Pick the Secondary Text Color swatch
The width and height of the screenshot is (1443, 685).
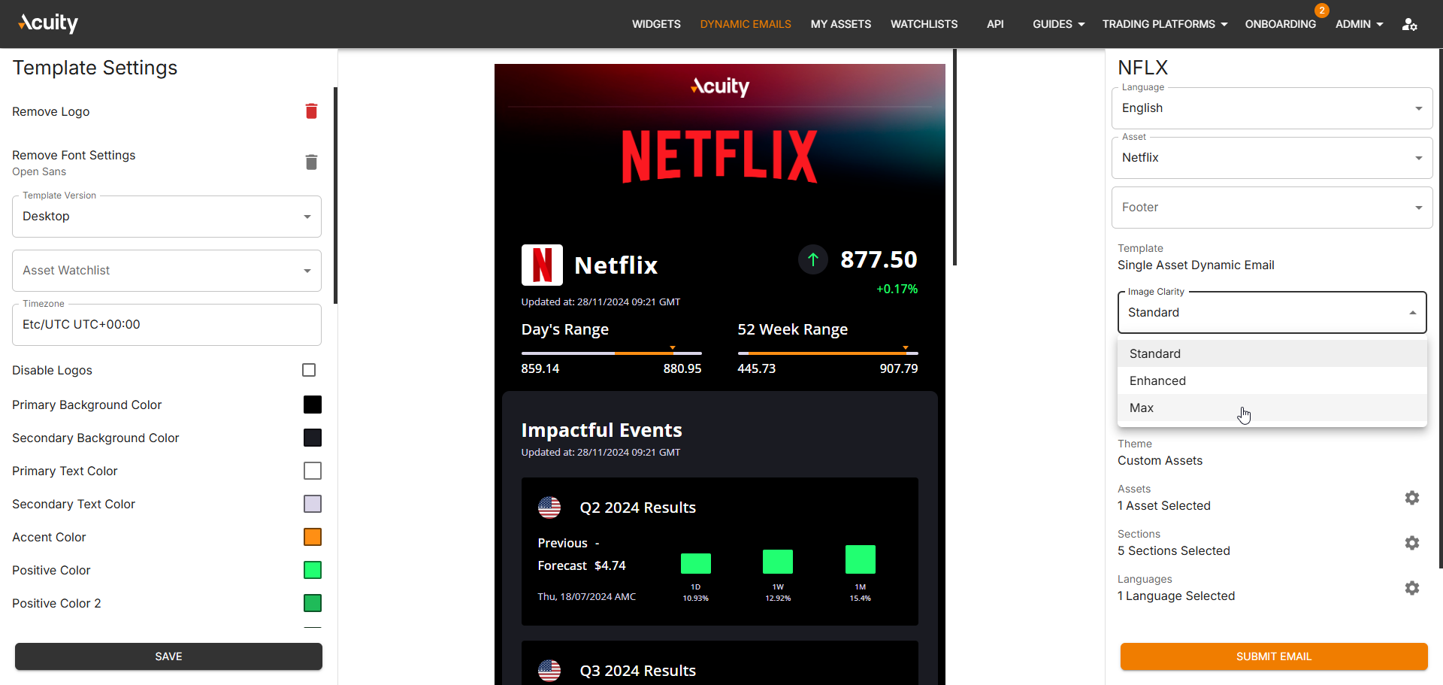point(313,504)
